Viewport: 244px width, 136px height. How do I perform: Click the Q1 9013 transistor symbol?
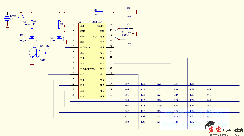tap(34, 53)
